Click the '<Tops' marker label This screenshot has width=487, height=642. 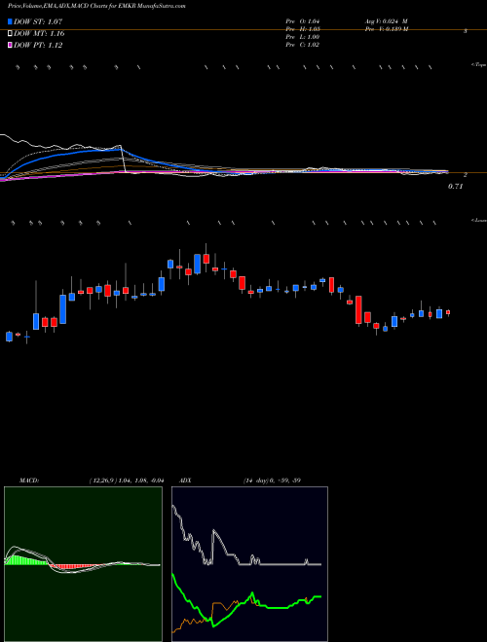[479, 65]
